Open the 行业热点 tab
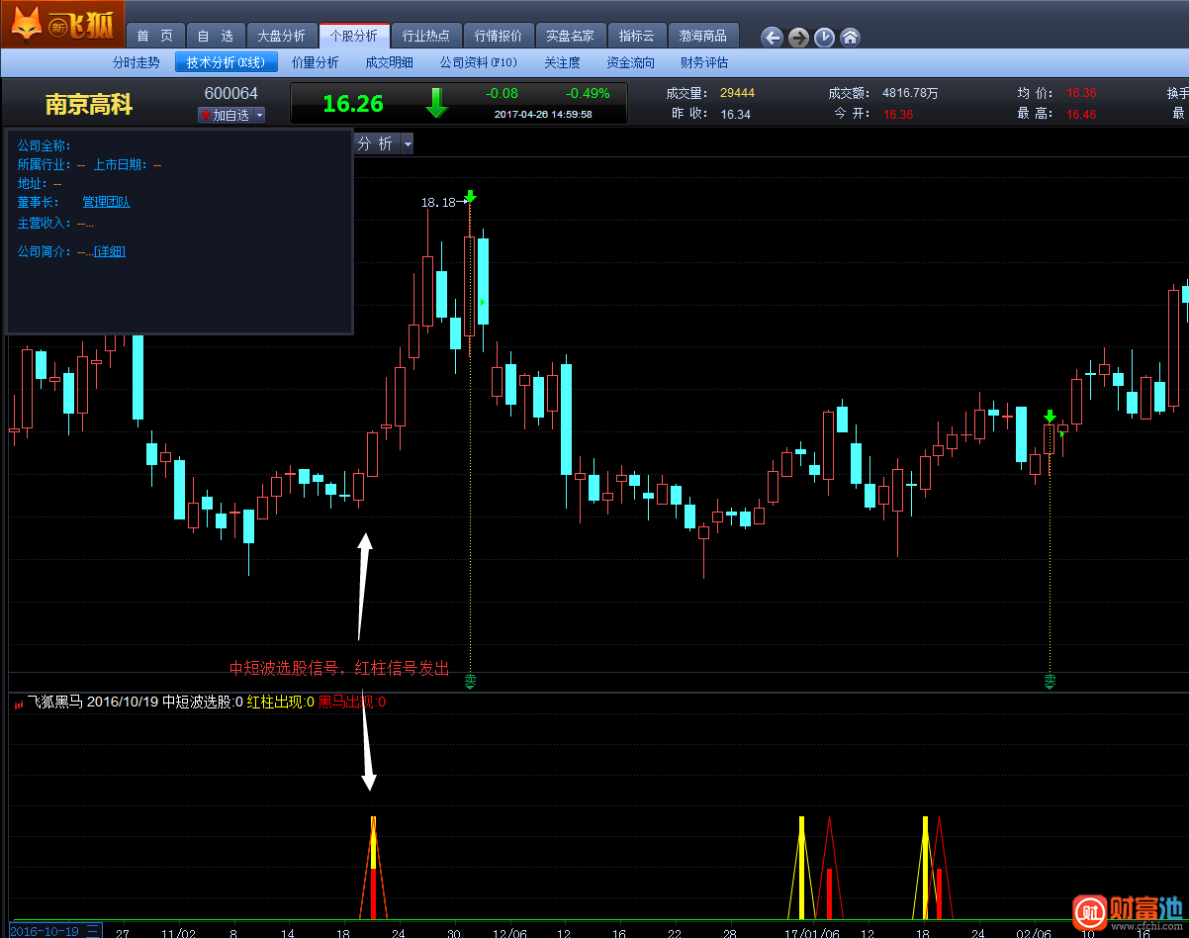The height and width of the screenshot is (938, 1189). pos(425,36)
